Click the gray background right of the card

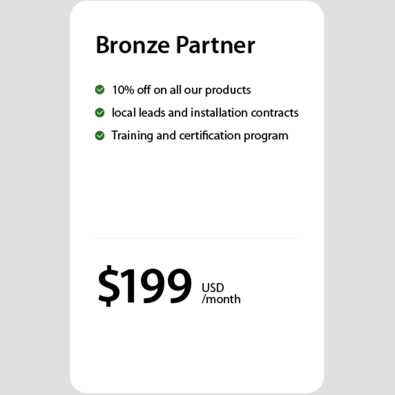tap(360, 198)
